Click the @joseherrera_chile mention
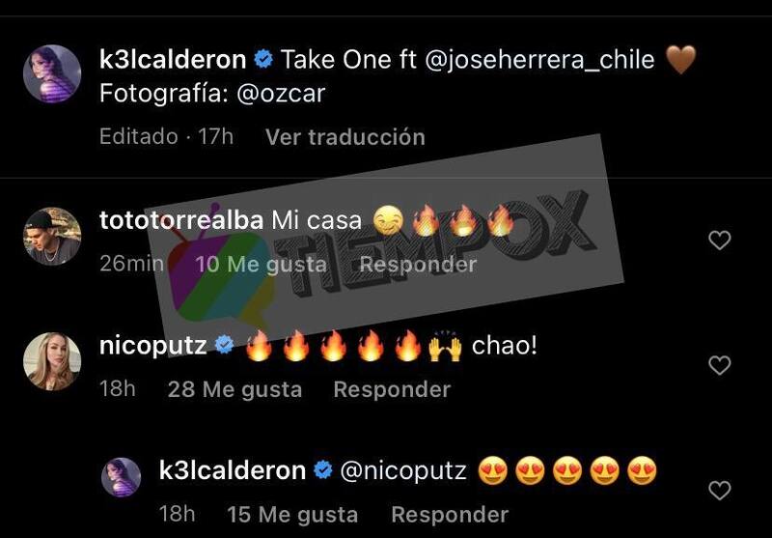Image resolution: width=772 pixels, height=538 pixels. click(x=539, y=60)
